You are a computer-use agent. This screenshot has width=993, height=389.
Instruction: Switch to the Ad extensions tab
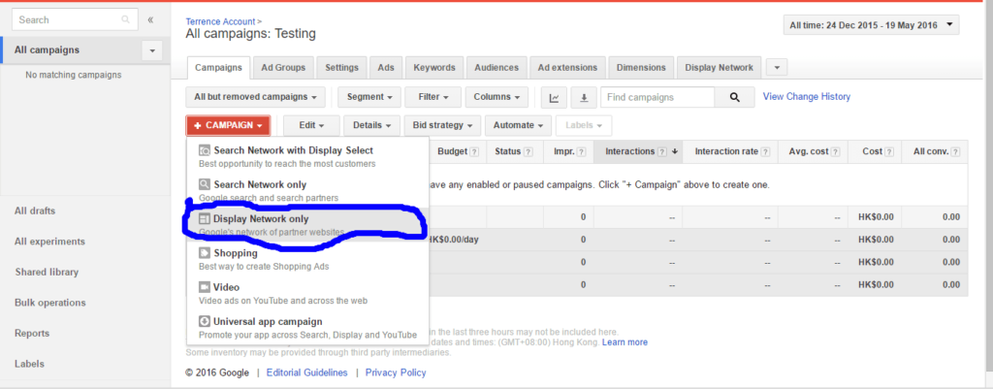coord(567,68)
